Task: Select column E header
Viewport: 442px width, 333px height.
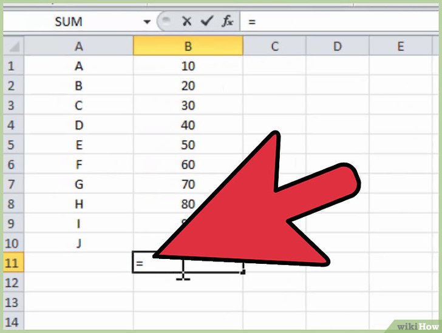Action: coord(400,46)
